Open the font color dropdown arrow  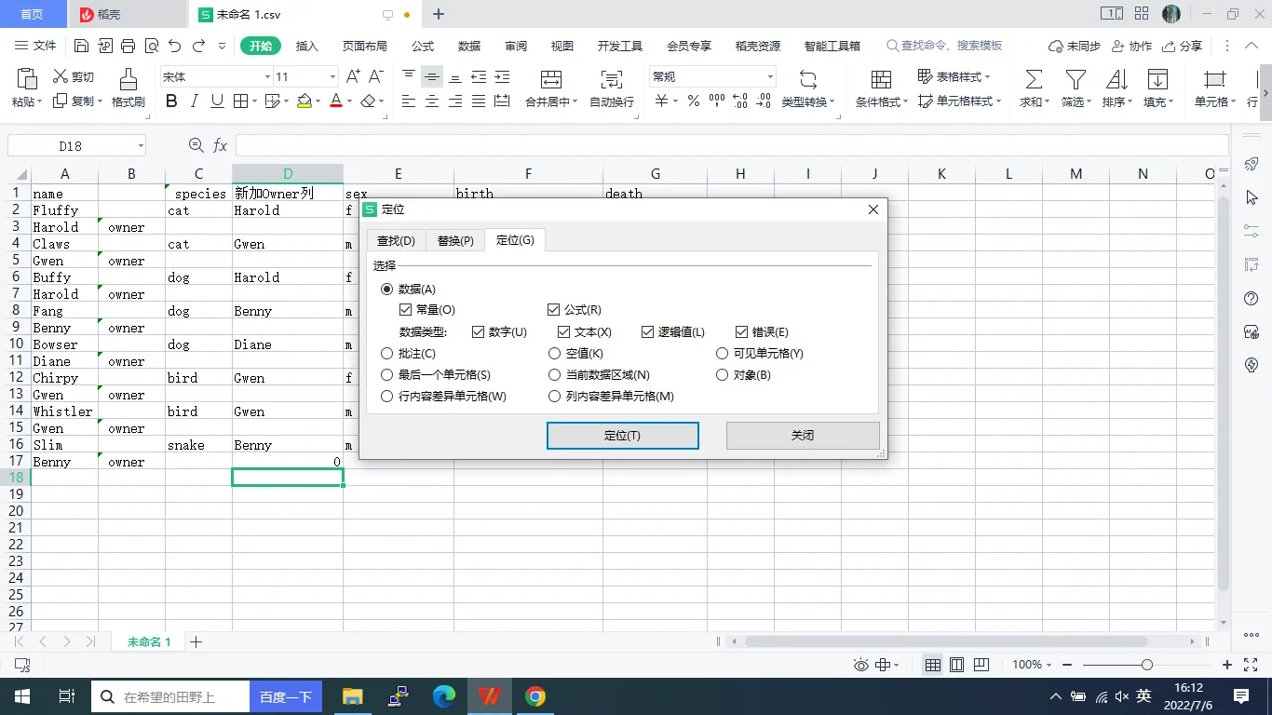point(349,101)
